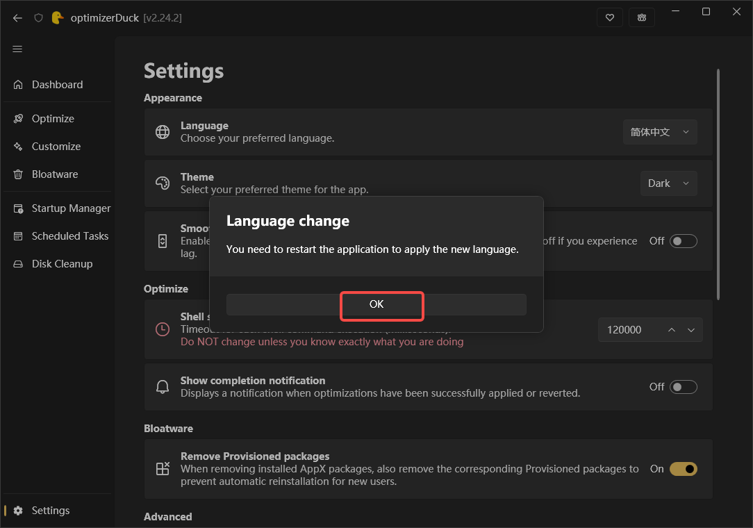Open Scheduled Tasks
Image resolution: width=753 pixels, height=528 pixels.
coord(58,236)
